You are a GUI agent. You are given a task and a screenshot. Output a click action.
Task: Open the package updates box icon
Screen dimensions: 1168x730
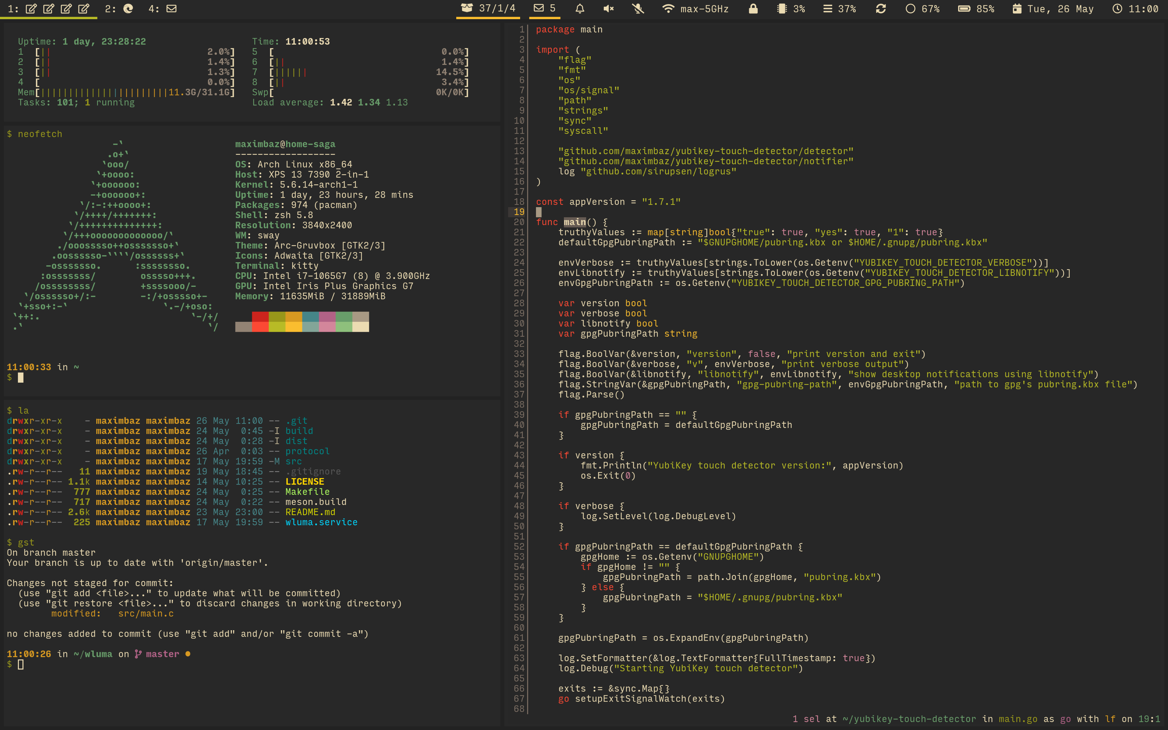pyautogui.click(x=467, y=8)
